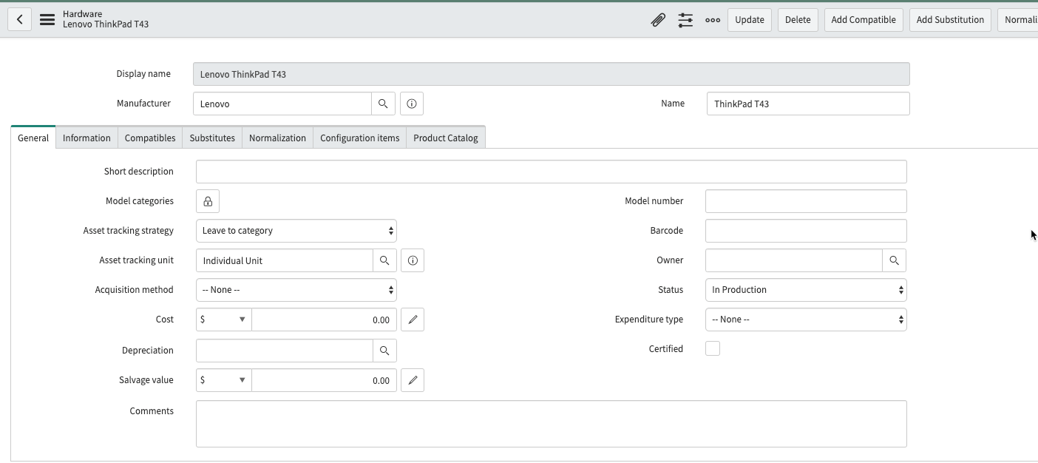The height and width of the screenshot is (463, 1038).
Task: Focus the Barcode field
Action: click(x=806, y=231)
